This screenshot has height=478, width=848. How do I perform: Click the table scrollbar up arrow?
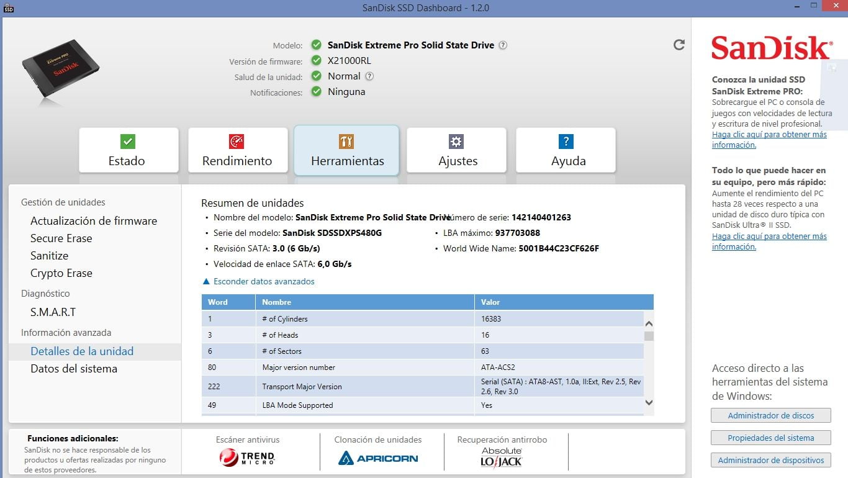coord(649,323)
